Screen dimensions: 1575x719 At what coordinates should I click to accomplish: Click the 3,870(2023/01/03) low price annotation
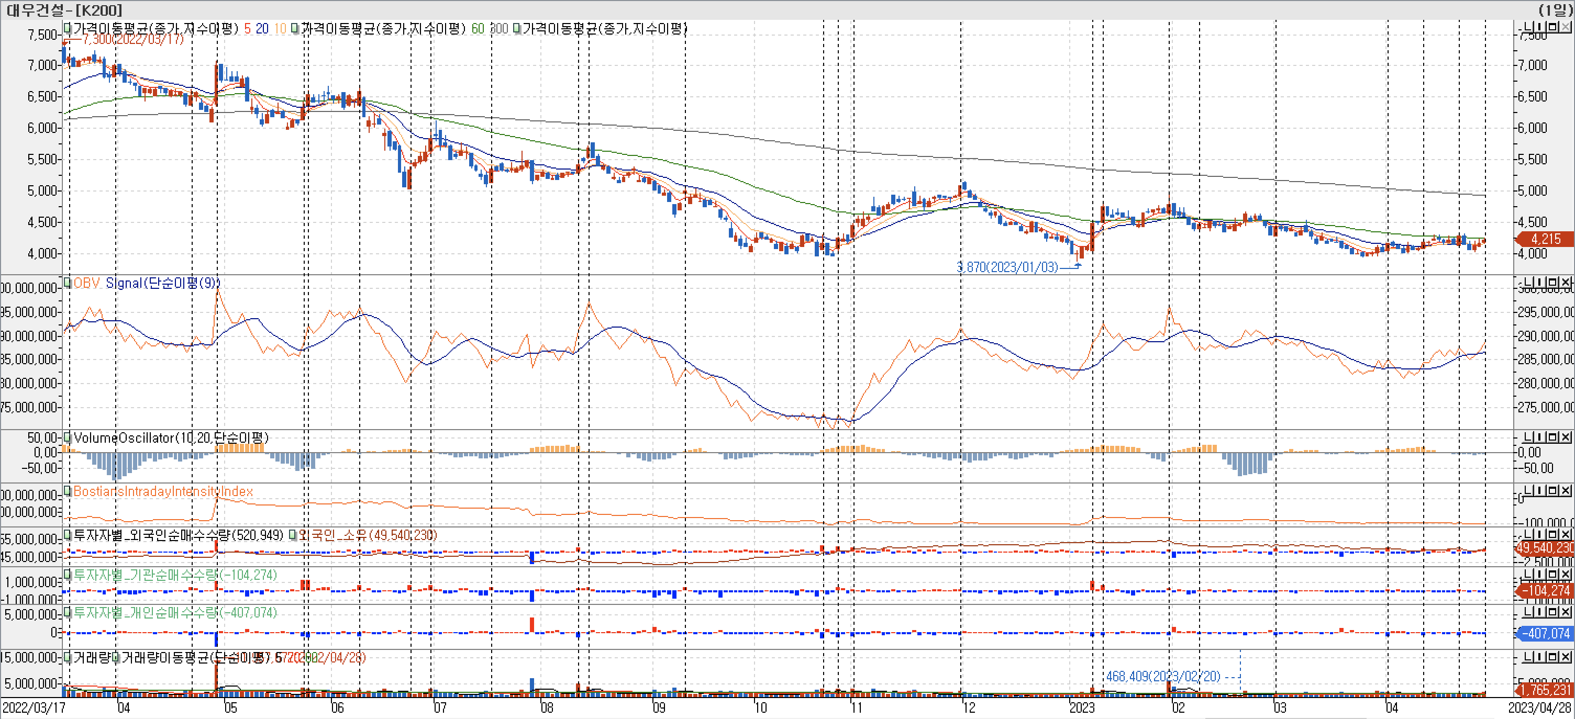pyautogui.click(x=1006, y=267)
